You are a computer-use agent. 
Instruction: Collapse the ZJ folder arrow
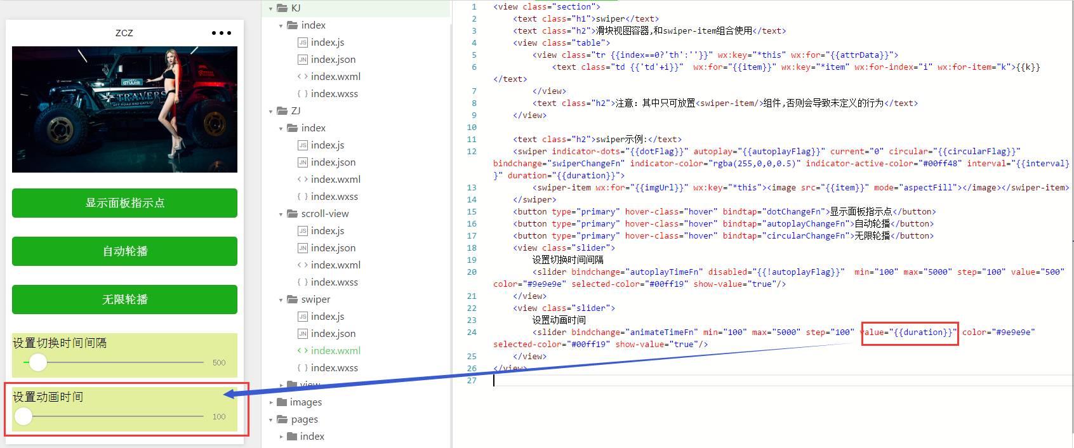tap(271, 112)
